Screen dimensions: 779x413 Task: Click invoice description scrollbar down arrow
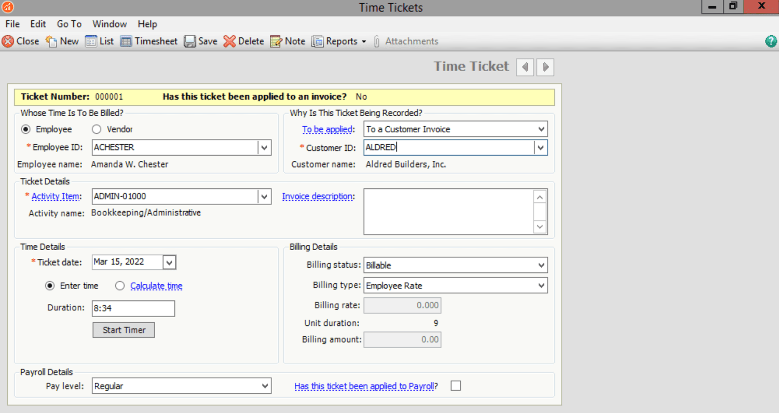click(540, 227)
